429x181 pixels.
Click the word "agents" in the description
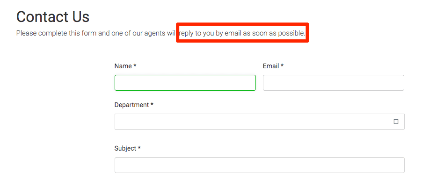point(155,34)
